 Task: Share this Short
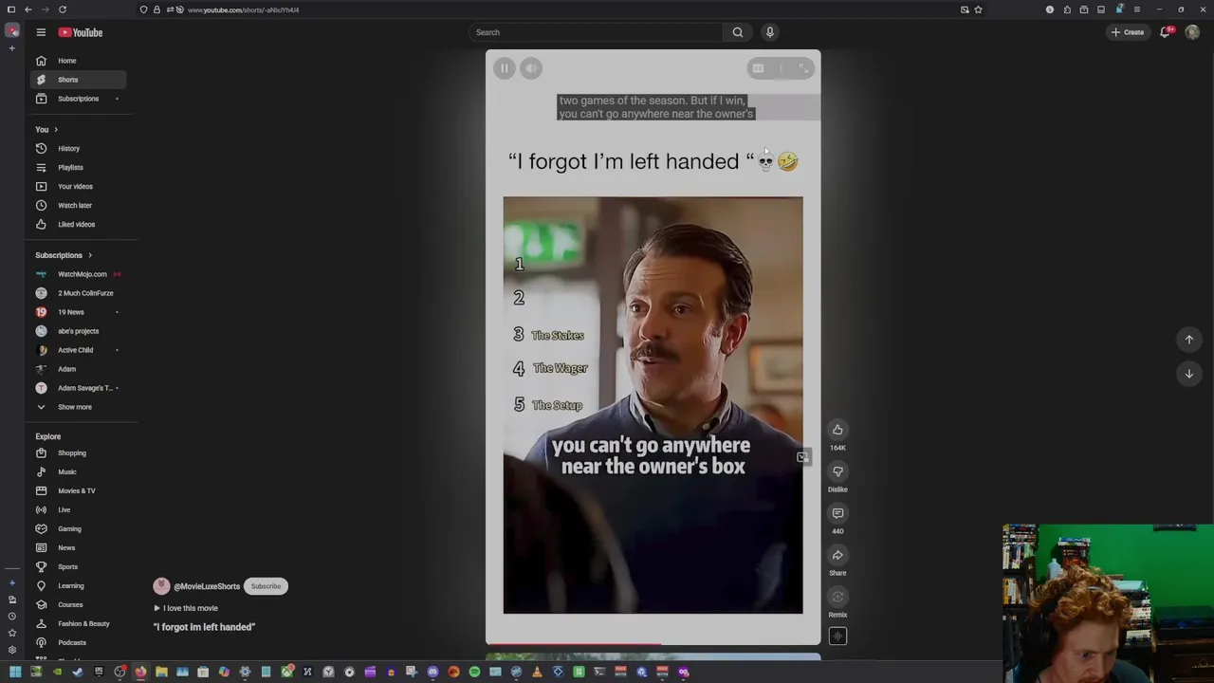[837, 555]
